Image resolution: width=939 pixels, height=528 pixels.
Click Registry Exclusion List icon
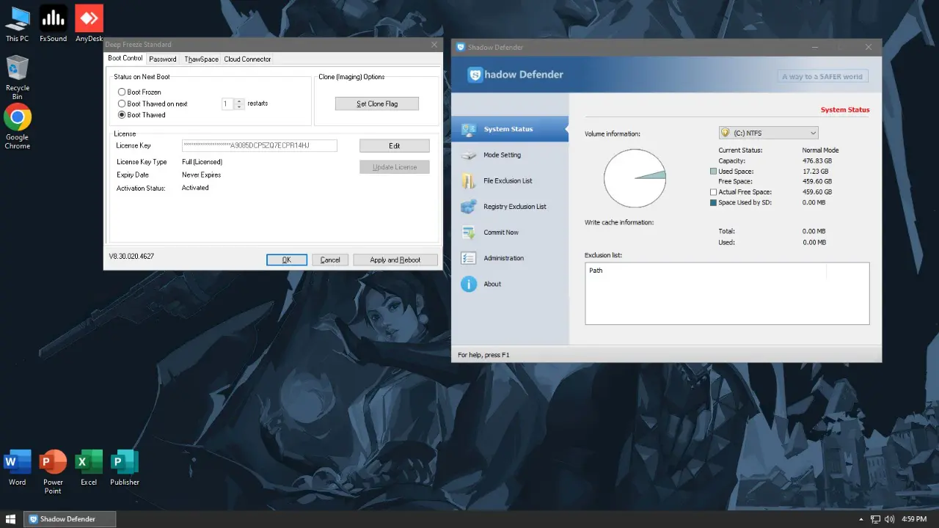(x=469, y=207)
